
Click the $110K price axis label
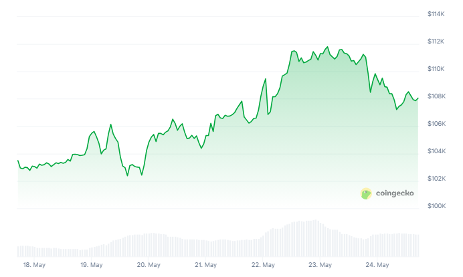436,69
